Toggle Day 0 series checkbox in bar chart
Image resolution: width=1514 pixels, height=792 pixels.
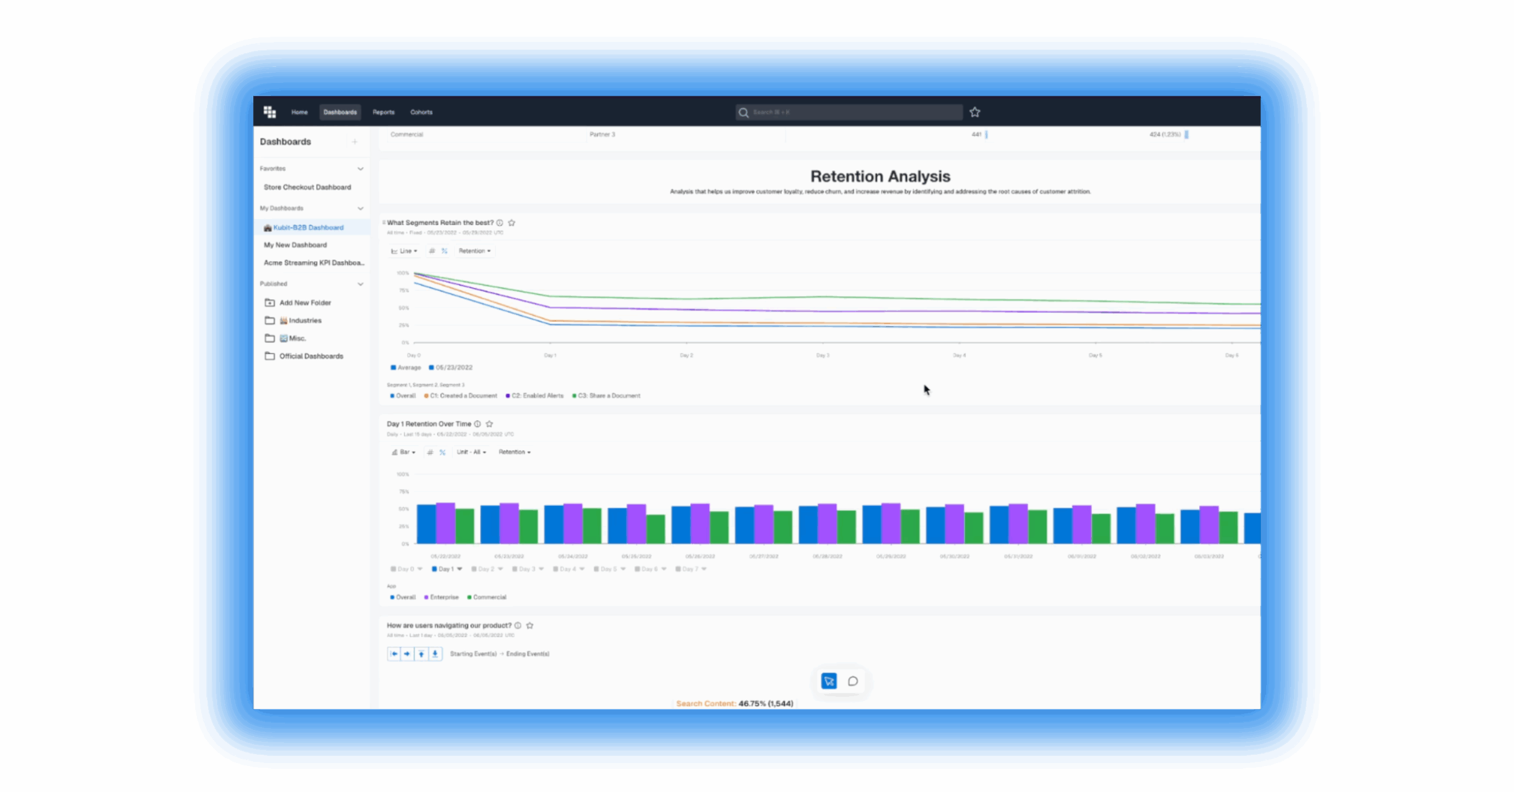point(393,569)
